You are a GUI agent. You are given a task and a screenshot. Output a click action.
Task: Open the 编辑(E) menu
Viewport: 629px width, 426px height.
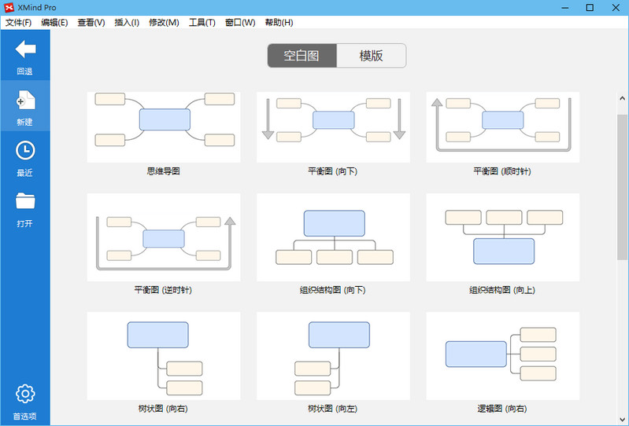54,23
